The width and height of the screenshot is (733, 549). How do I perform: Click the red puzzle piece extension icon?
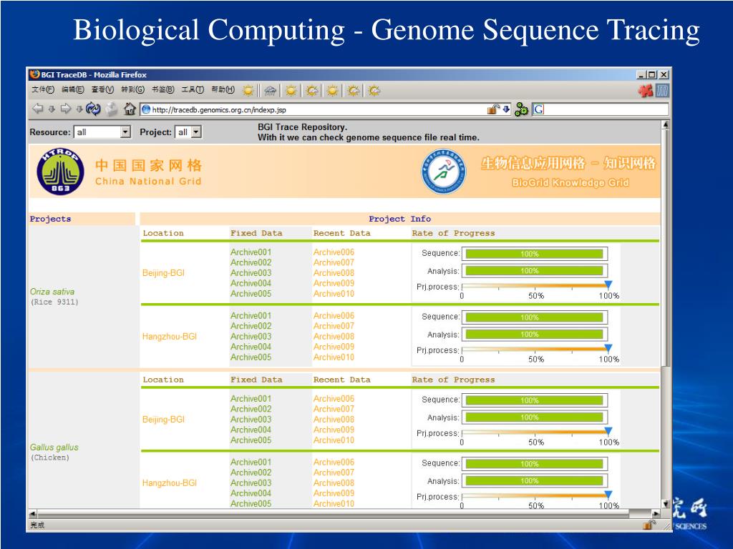point(646,90)
